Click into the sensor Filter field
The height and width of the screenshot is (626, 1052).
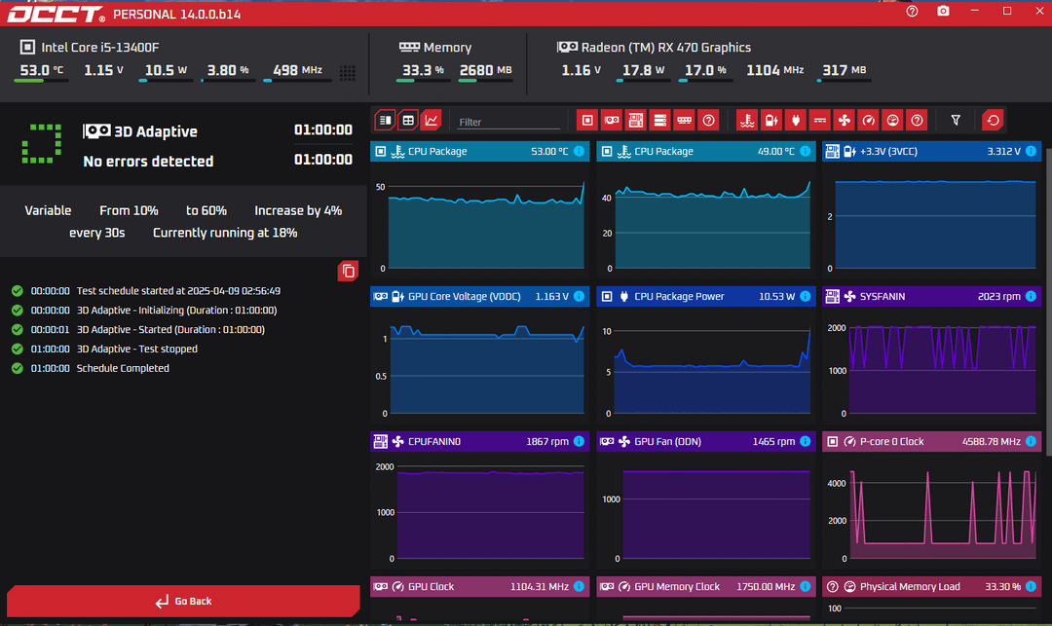click(x=507, y=122)
